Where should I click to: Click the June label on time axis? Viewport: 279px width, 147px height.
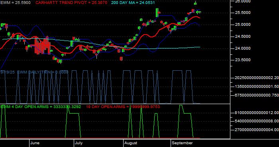(35, 143)
